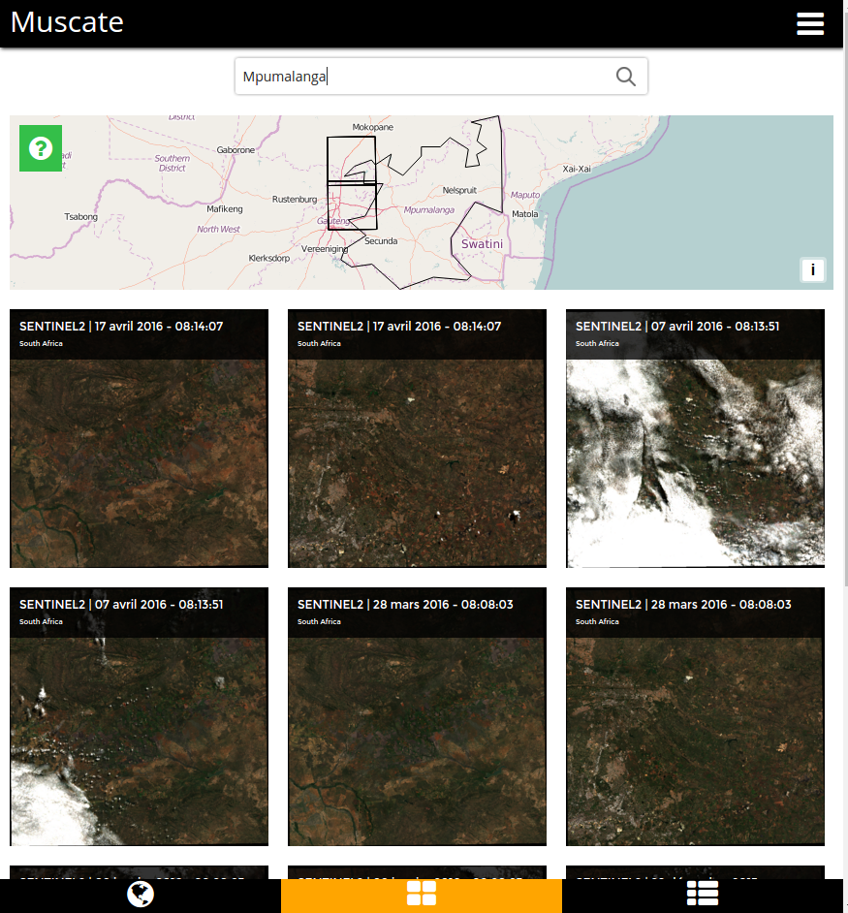Click the Klerksdorp label on the map
The height and width of the screenshot is (913, 848).
tap(269, 258)
